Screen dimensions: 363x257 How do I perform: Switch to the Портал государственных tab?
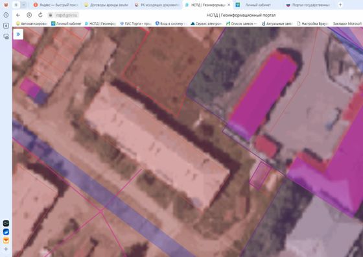coord(309,5)
